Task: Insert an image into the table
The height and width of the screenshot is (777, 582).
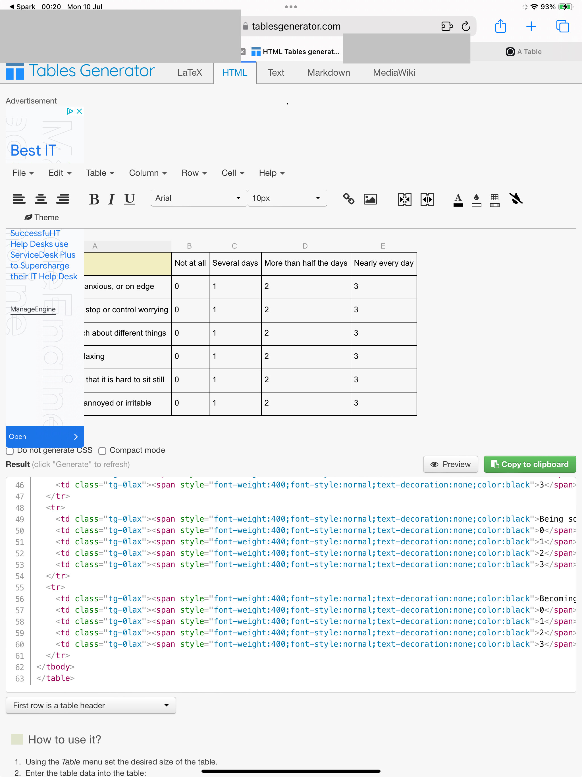Action: point(370,199)
